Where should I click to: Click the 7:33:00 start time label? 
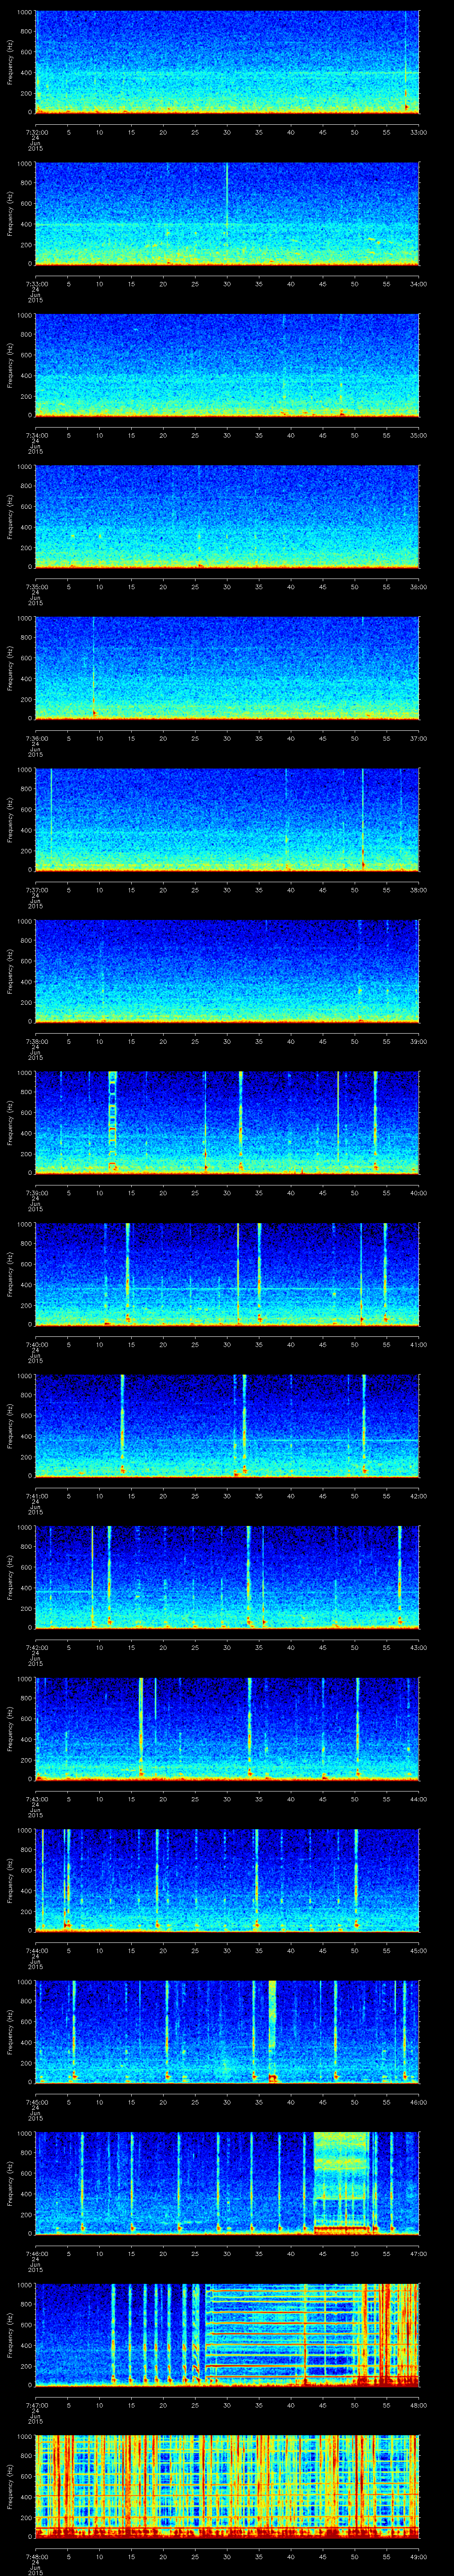36,284
